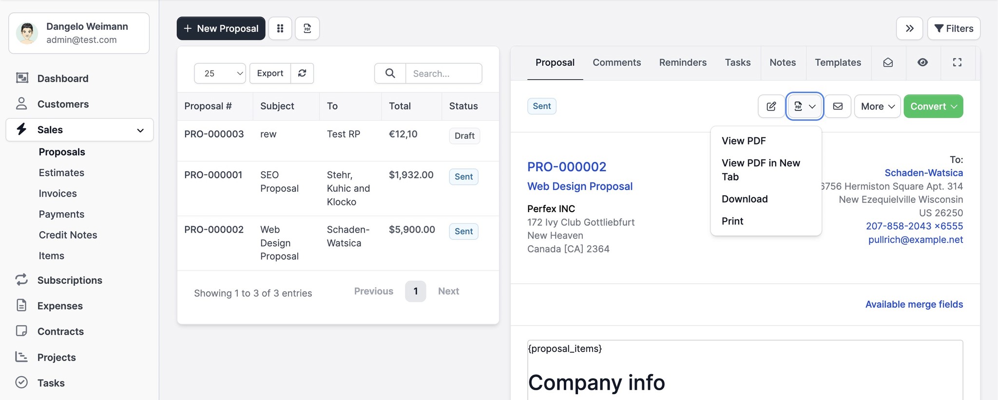Select page 1 in pagination
998x400 pixels.
(x=416, y=291)
